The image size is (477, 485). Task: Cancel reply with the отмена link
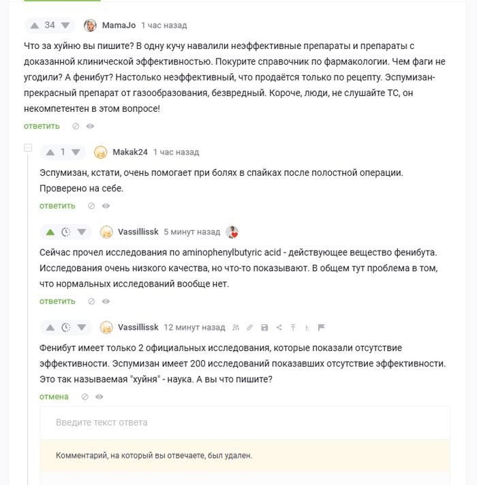54,396
